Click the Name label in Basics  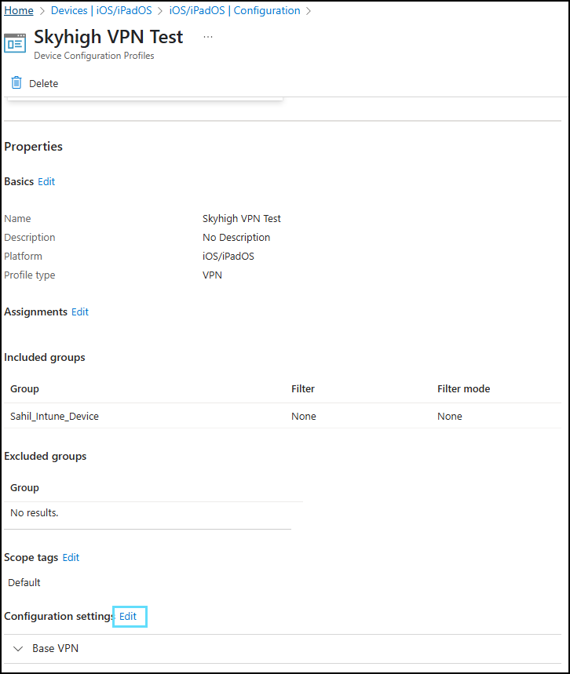pyautogui.click(x=17, y=218)
